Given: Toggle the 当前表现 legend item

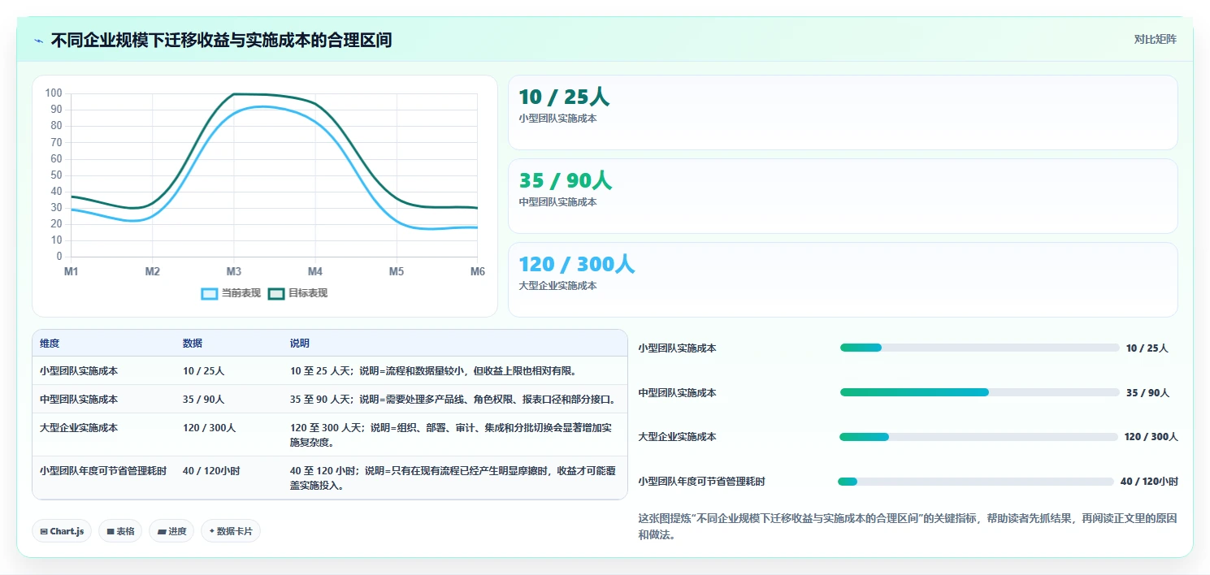Looking at the screenshot, I should 232,293.
